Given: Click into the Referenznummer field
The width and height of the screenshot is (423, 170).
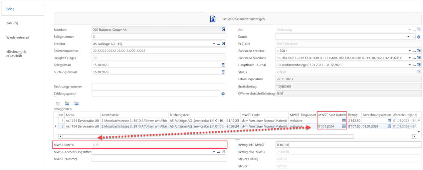Looking at the screenshot, I should point(159,51).
